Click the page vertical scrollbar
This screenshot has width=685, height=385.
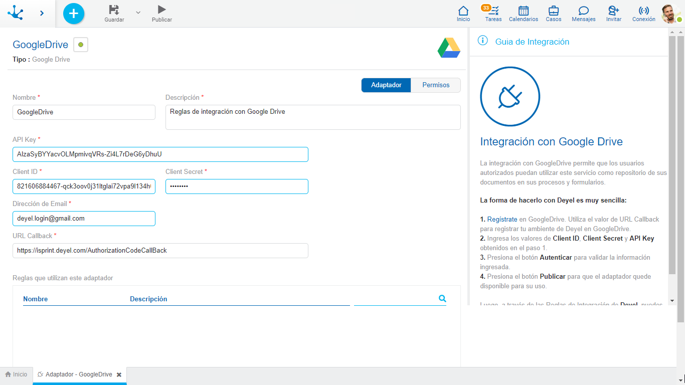point(680,179)
